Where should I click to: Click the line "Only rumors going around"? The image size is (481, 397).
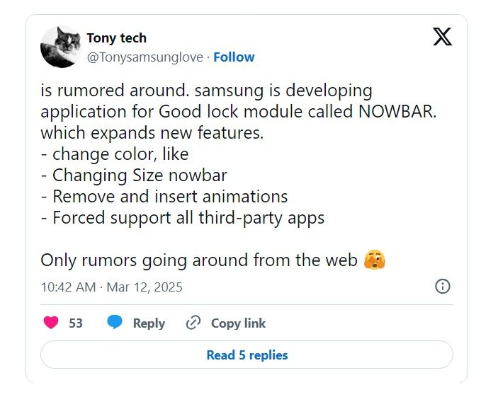coord(200,260)
